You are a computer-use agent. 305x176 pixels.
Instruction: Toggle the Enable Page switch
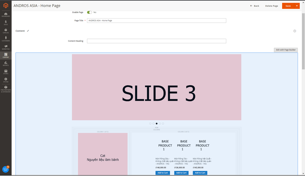[x=89, y=12]
